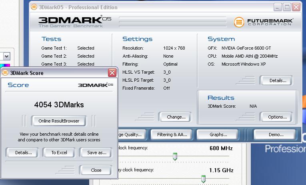
Task: Open Image Quality tool button
Action: (x=132, y=135)
